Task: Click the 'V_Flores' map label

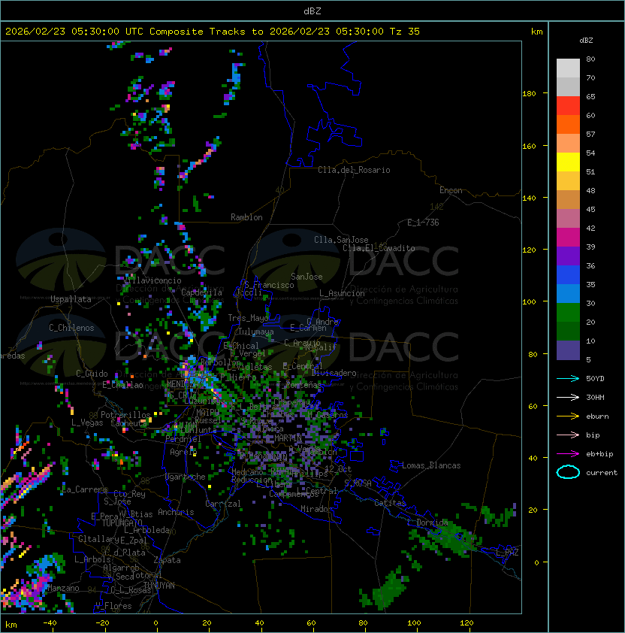Action: point(113,606)
